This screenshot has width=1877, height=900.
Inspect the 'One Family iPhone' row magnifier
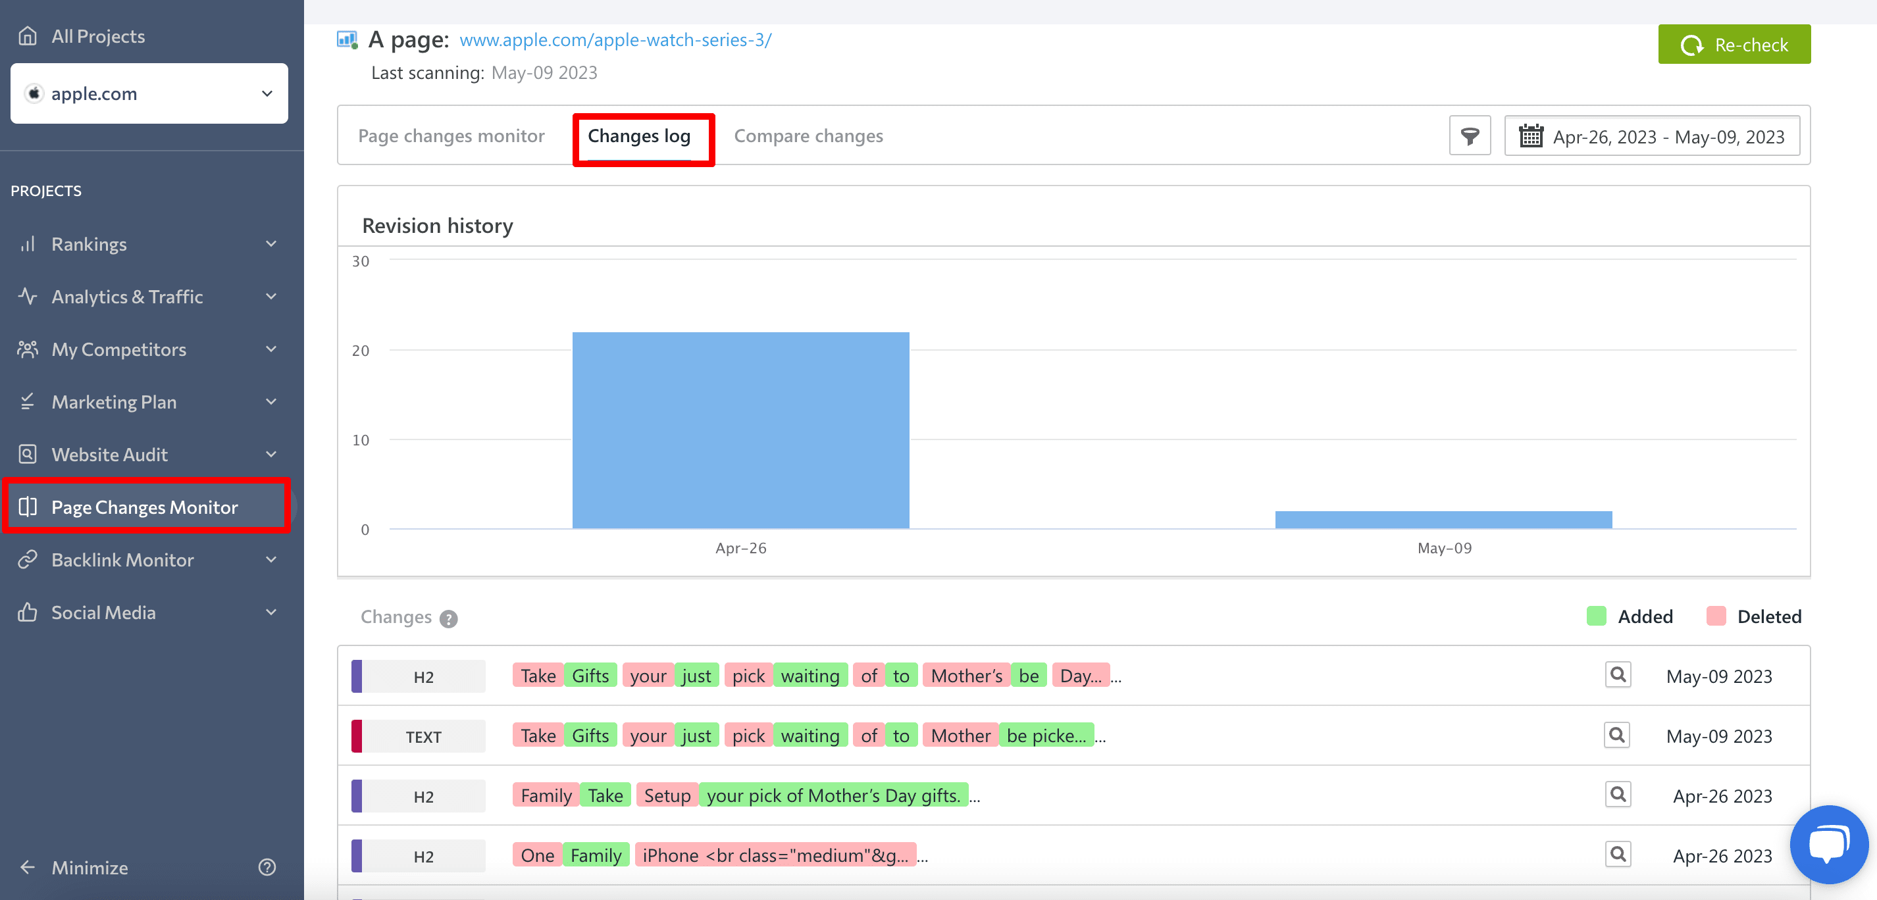coord(1618,854)
